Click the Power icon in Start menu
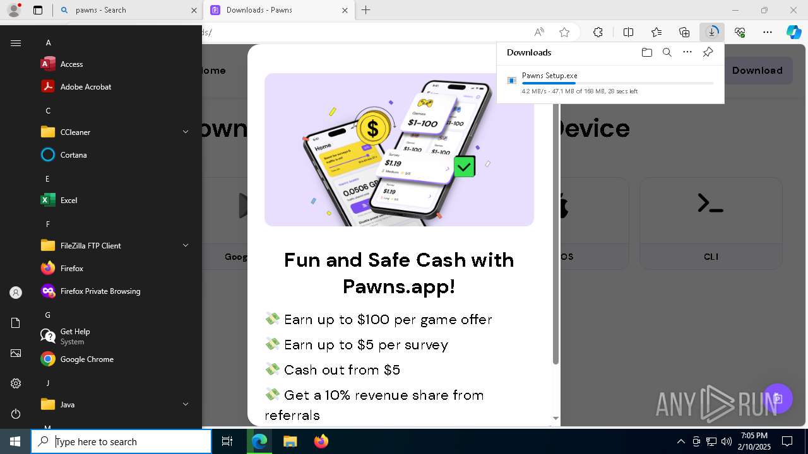The width and height of the screenshot is (808, 454). tap(16, 414)
